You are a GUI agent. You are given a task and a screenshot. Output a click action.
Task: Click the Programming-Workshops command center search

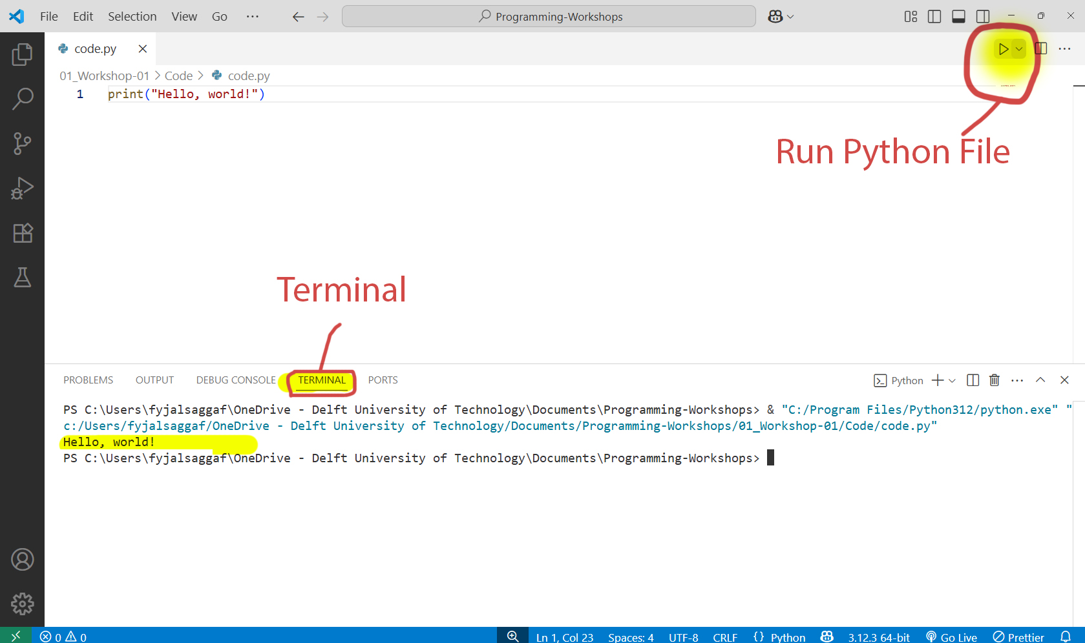point(549,17)
